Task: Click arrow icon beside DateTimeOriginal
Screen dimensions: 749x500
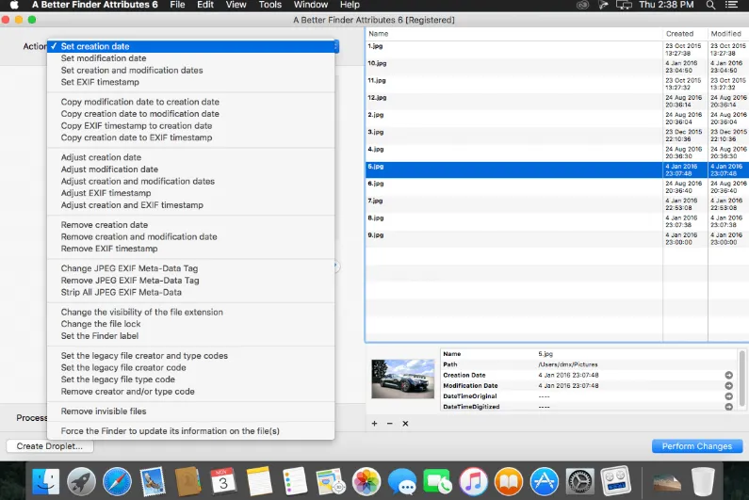Action: click(x=728, y=396)
